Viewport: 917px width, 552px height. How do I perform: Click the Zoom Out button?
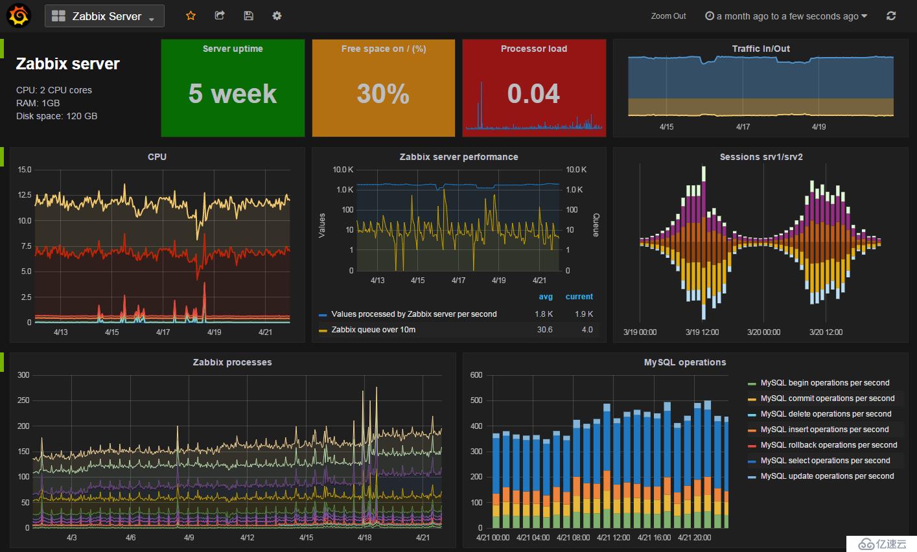(668, 16)
